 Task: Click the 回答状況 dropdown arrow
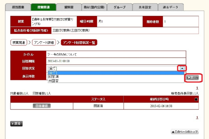(183, 68)
